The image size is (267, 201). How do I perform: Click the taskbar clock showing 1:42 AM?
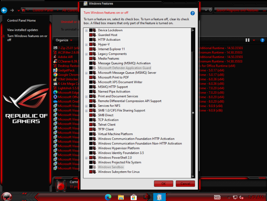(x=256, y=197)
